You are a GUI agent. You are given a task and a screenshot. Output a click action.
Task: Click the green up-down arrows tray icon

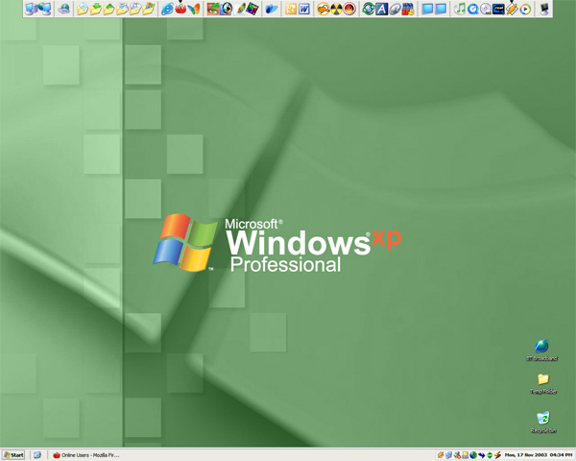[x=490, y=455]
